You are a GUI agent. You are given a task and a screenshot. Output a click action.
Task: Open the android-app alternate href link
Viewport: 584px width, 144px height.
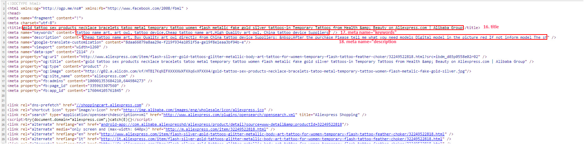(x=221, y=124)
